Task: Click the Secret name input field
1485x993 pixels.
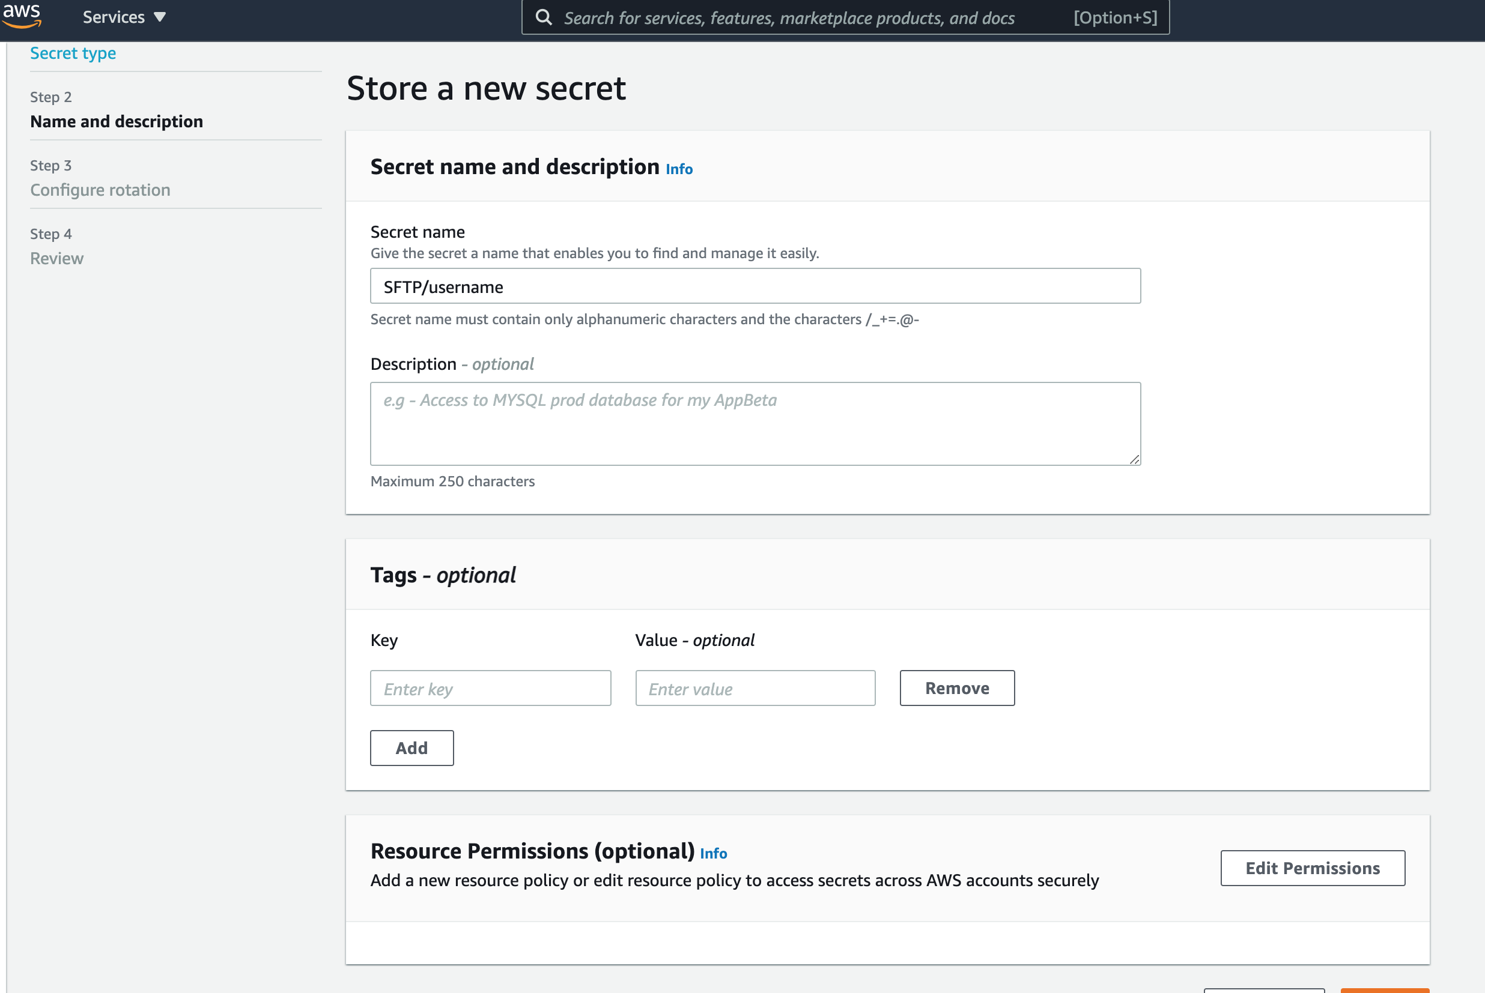Action: (755, 285)
